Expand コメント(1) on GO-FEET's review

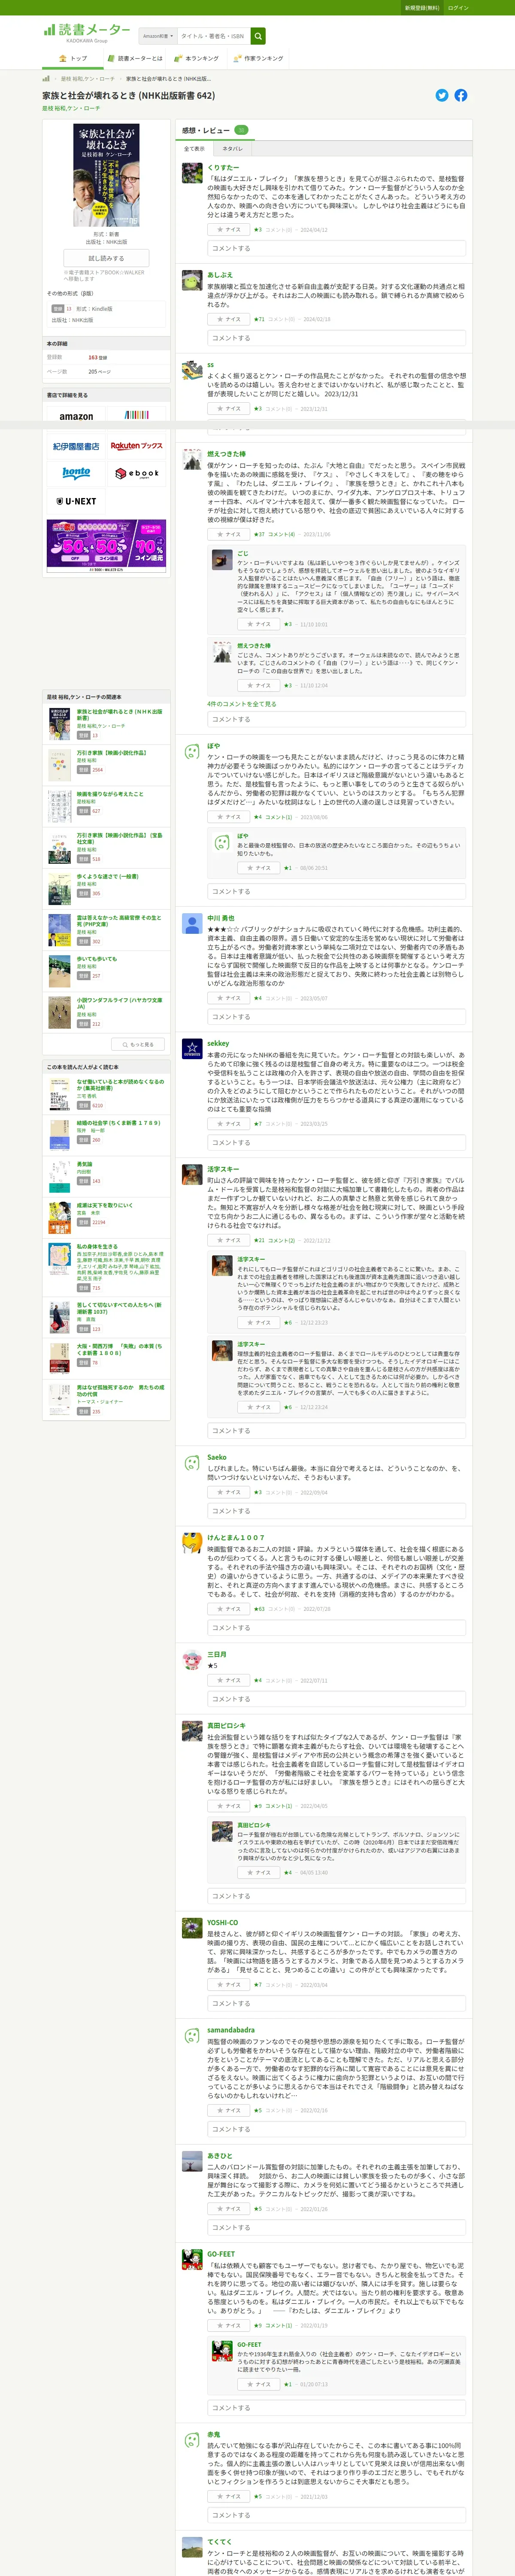(x=278, y=2325)
